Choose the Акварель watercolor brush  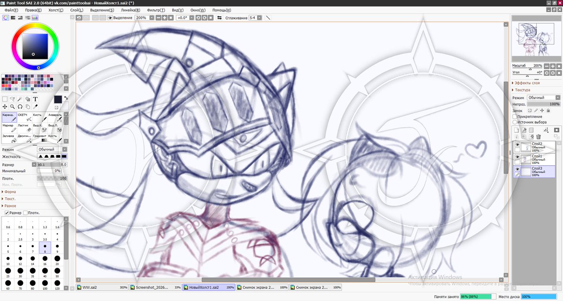[x=55, y=117]
